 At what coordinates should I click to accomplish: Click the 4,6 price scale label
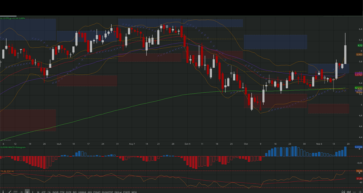(360, 126)
